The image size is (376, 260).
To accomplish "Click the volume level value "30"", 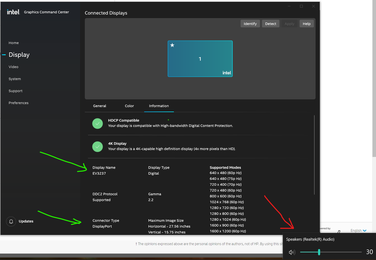I will tap(369, 252).
